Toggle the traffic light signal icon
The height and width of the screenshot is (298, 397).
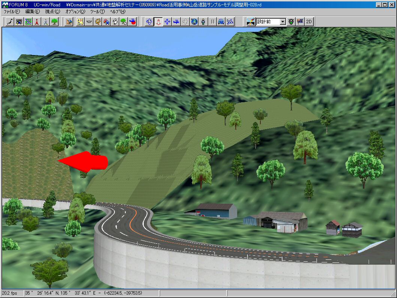[292, 22]
